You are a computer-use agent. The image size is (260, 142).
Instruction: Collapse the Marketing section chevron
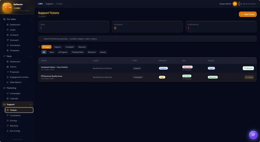[x=31, y=88]
